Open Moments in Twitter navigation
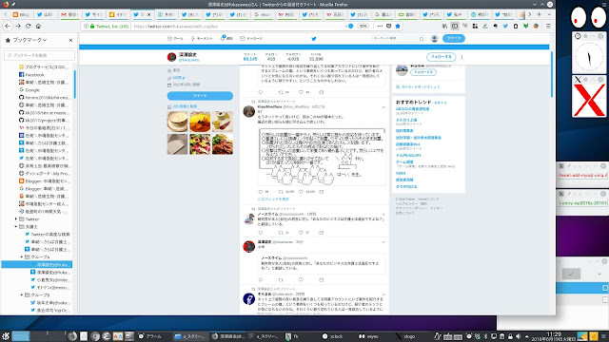Image resolution: width=609 pixels, height=342 pixels. point(202,38)
